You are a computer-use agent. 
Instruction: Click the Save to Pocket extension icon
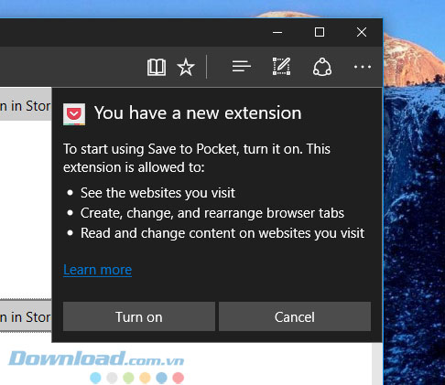pos(74,114)
